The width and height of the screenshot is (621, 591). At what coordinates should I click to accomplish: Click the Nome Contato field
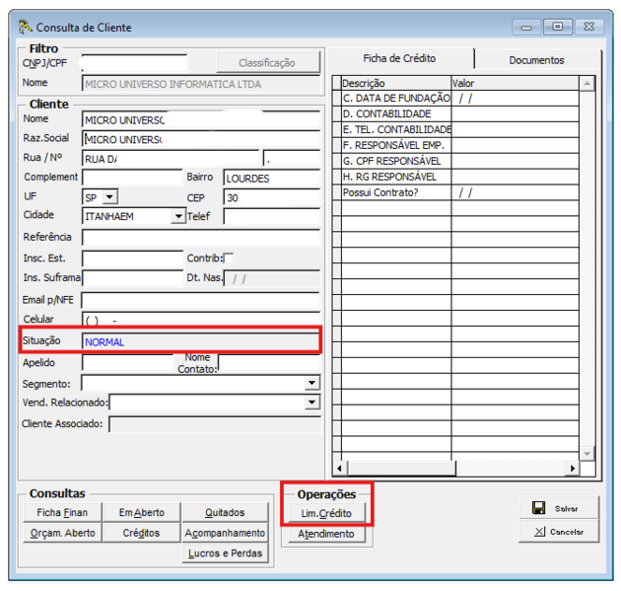(269, 363)
